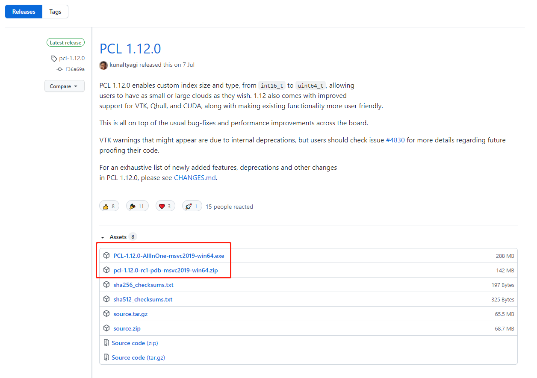
Task: Toggle the thumbs up reaction
Action: click(x=109, y=206)
